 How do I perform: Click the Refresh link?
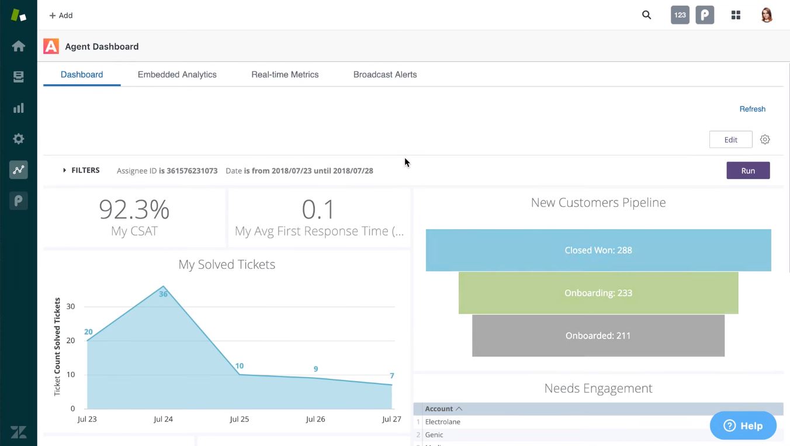752,109
